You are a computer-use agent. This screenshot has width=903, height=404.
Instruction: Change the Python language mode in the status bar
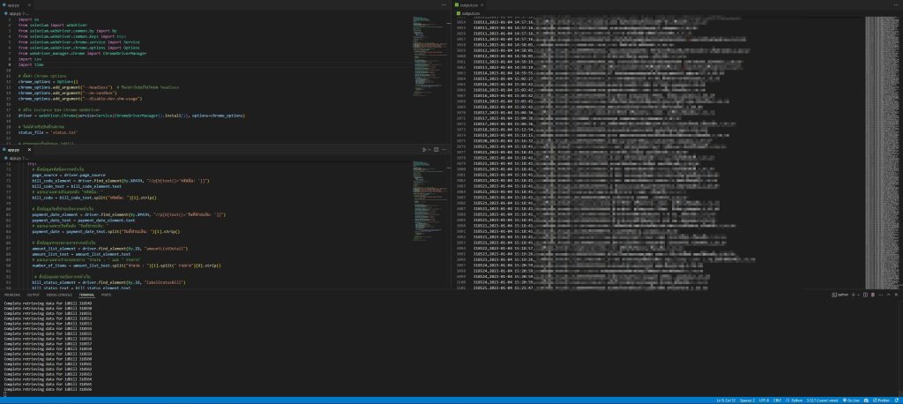click(793, 400)
